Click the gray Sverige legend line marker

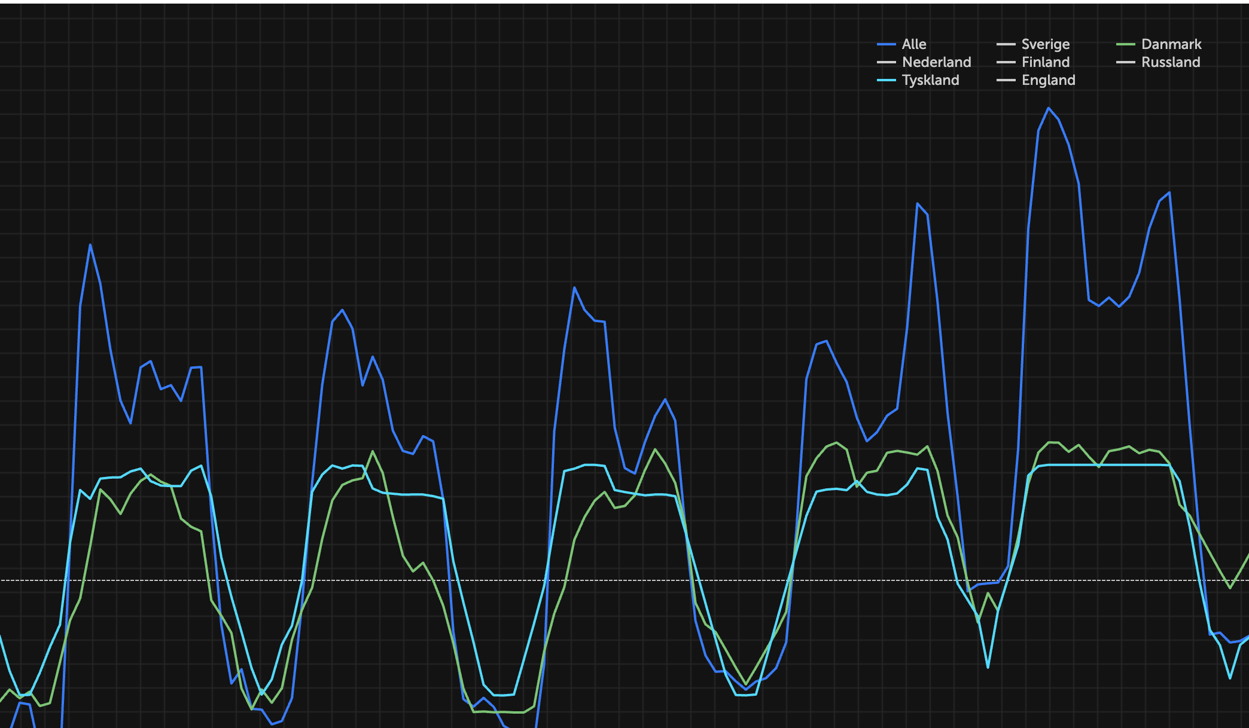pos(1006,44)
